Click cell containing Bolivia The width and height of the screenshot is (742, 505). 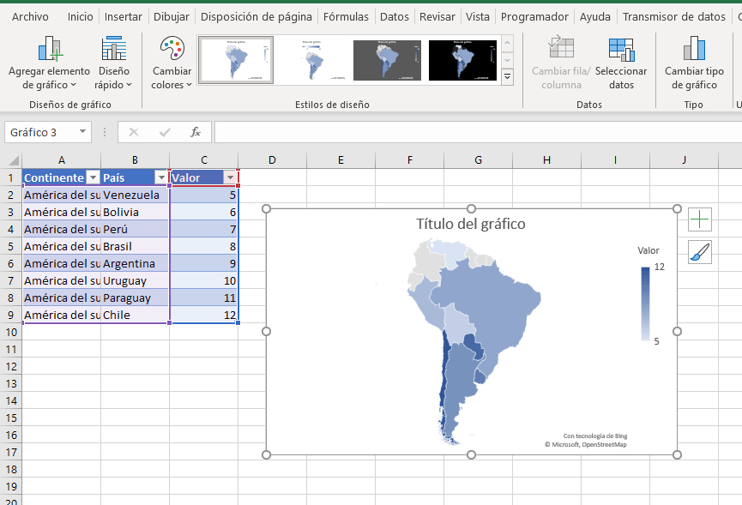(135, 212)
